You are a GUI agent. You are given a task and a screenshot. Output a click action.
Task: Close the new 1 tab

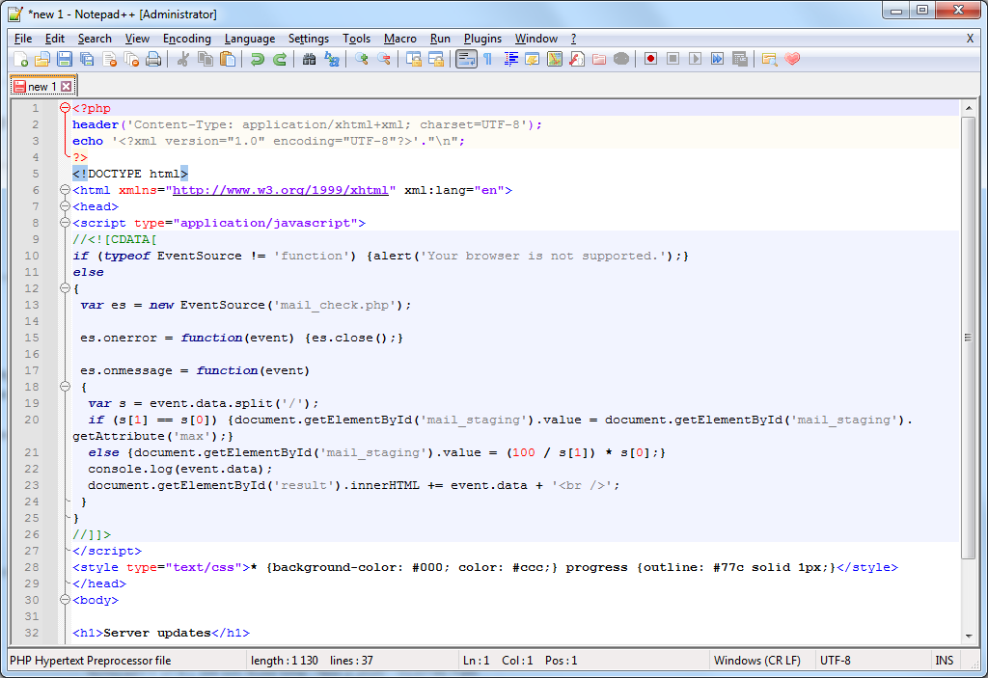point(64,85)
